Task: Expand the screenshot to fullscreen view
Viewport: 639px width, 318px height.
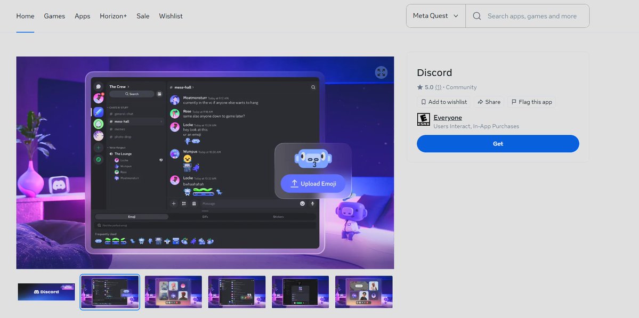Action: coord(381,72)
